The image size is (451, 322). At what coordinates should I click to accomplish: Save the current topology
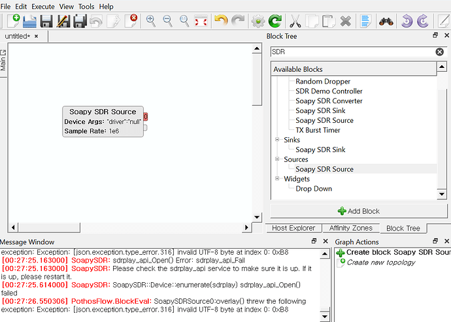[46, 21]
